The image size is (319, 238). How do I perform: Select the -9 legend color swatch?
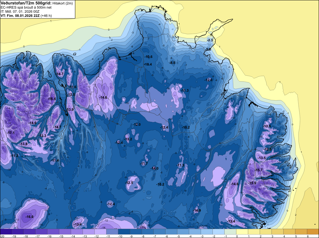pos(136,232)
